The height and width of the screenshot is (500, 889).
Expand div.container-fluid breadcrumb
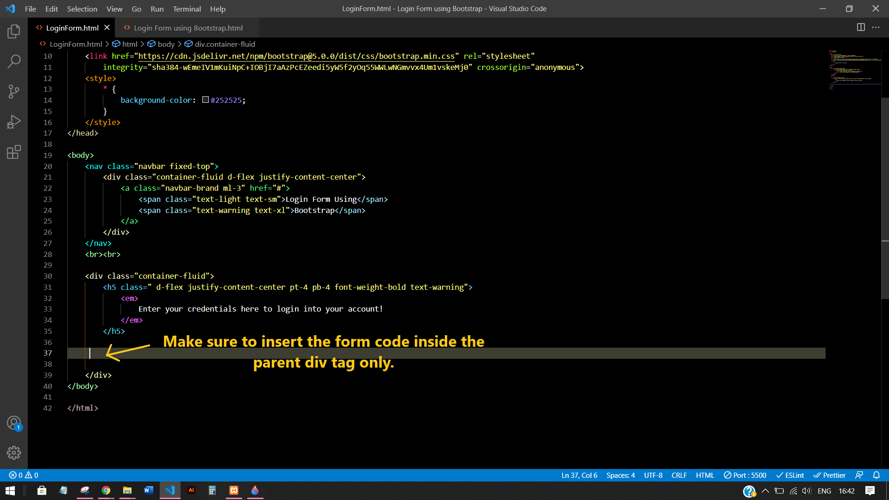click(x=225, y=44)
